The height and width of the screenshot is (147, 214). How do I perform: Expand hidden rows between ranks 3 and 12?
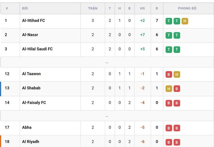107,62
